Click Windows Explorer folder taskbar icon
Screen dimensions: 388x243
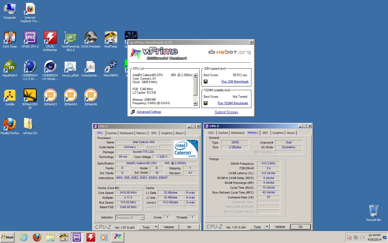click(x=50, y=237)
